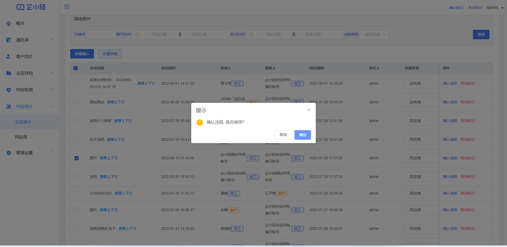Click the 会话时间 column header
The image size is (507, 247).
[x=168, y=68]
